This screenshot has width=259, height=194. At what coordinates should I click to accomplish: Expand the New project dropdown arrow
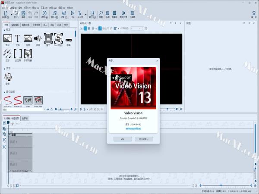coord(11,15)
